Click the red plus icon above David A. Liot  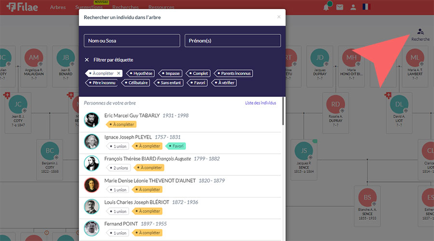tap(387, 95)
